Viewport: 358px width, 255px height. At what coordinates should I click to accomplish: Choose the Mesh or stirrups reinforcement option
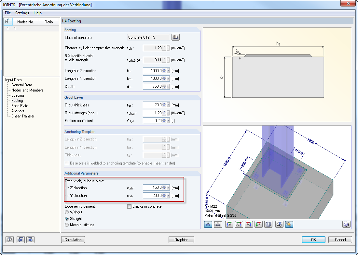point(67,225)
